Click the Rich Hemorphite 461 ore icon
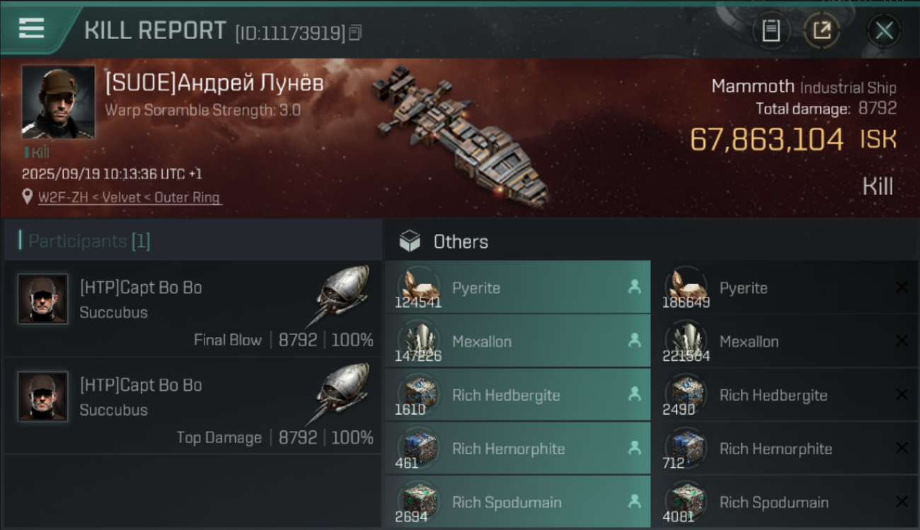920x530 pixels. pyautogui.click(x=418, y=447)
